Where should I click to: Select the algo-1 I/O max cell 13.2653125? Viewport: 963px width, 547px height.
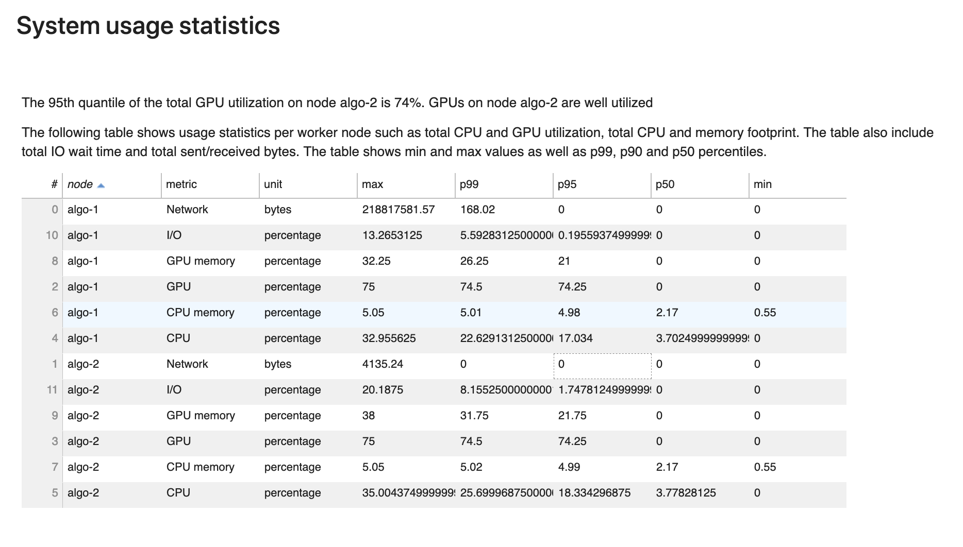point(392,235)
